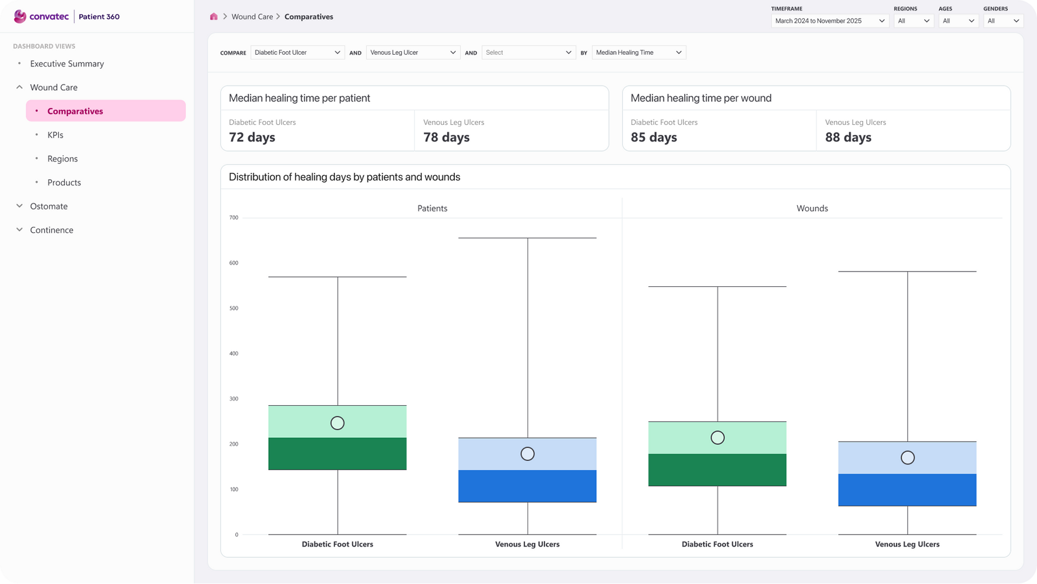Open the Diabetic Foot Ulcer compare dropdown
This screenshot has height=584, width=1037.
(297, 52)
